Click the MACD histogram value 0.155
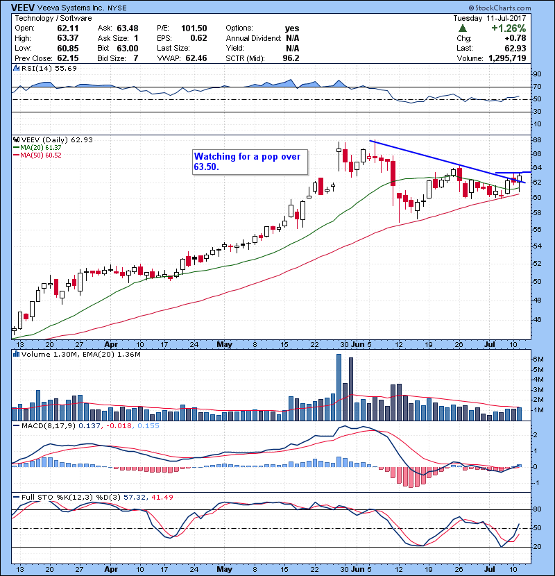555x576 pixels. [x=148, y=426]
